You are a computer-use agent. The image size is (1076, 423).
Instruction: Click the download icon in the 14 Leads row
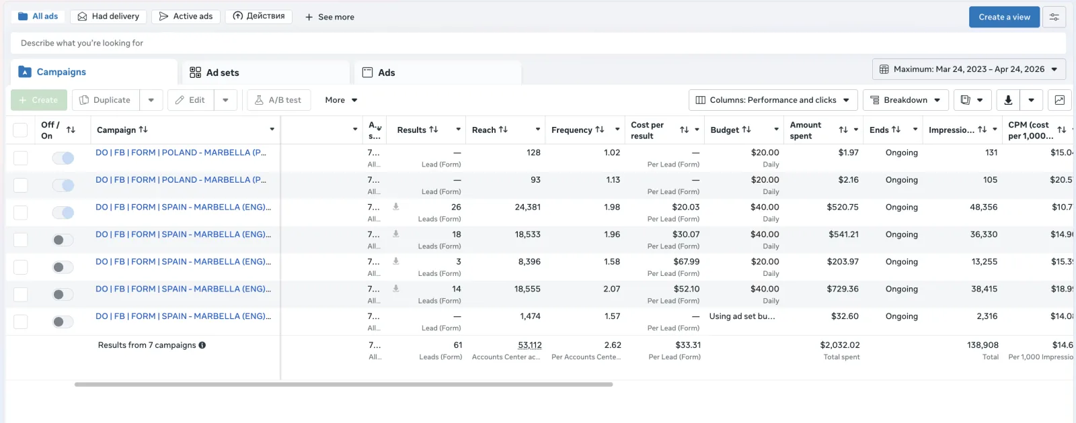click(x=396, y=289)
